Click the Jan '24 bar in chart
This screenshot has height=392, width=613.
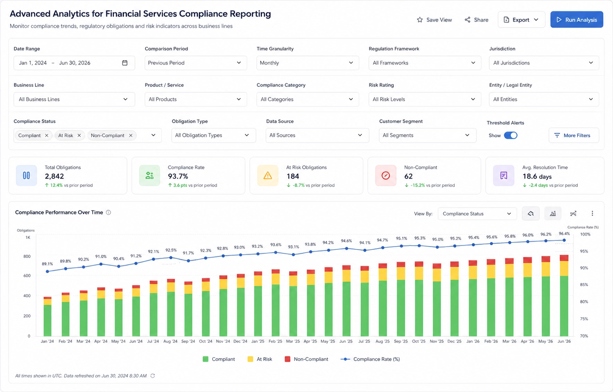pos(48,317)
